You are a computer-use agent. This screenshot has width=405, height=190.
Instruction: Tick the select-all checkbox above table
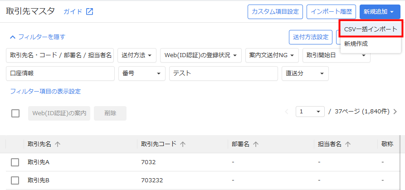click(15, 113)
